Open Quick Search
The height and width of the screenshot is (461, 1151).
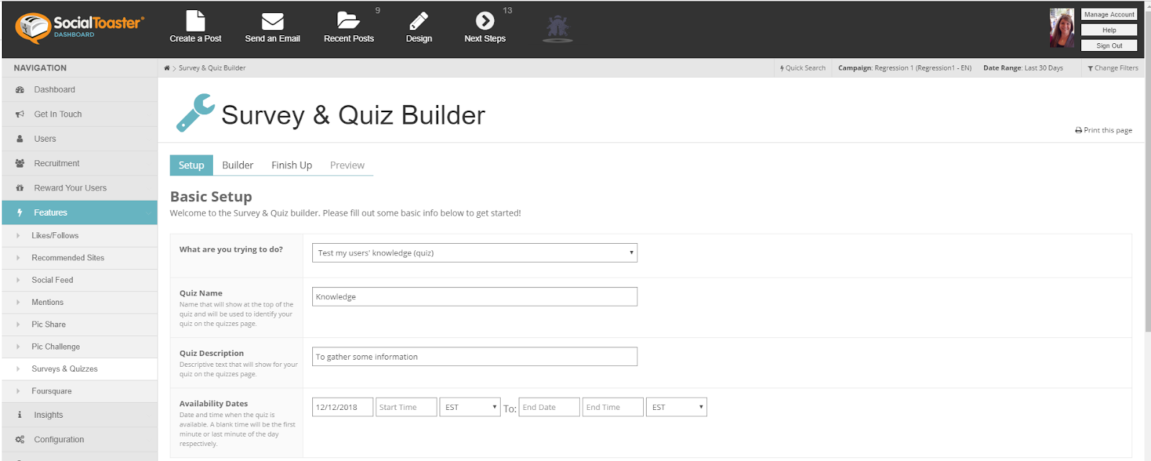pos(803,68)
